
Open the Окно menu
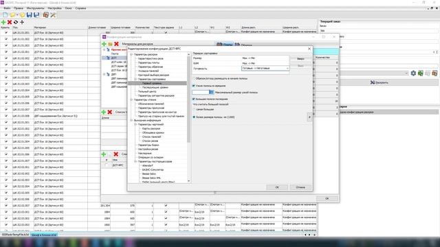(69, 8)
